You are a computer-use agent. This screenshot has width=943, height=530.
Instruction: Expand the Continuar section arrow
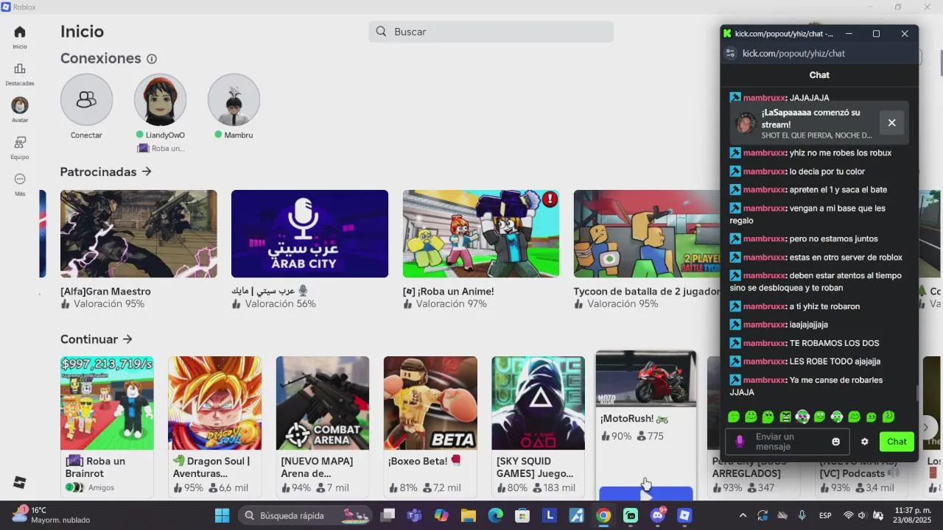point(127,339)
